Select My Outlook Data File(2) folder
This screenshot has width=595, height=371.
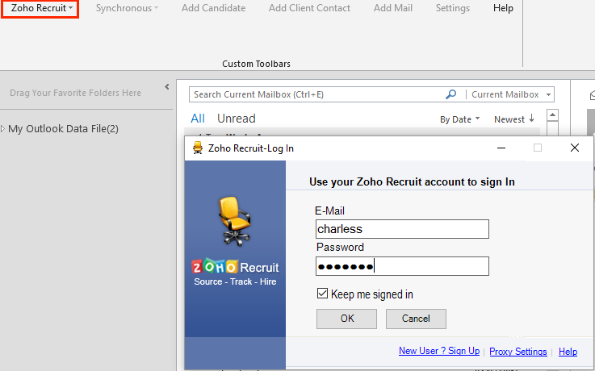(x=63, y=129)
